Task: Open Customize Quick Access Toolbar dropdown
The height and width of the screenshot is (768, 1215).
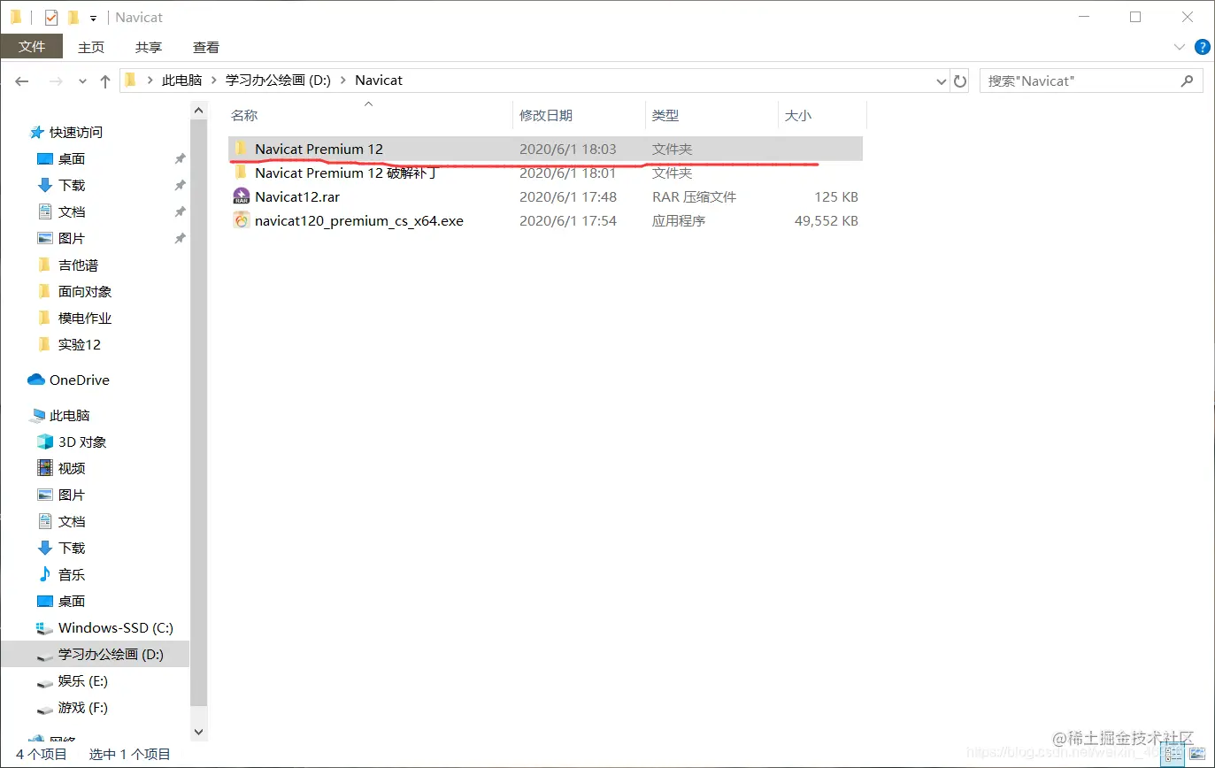Action: point(93,18)
